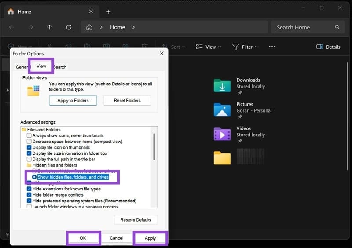Click the Search Home input field
The height and width of the screenshot is (248, 352).
tap(304, 27)
